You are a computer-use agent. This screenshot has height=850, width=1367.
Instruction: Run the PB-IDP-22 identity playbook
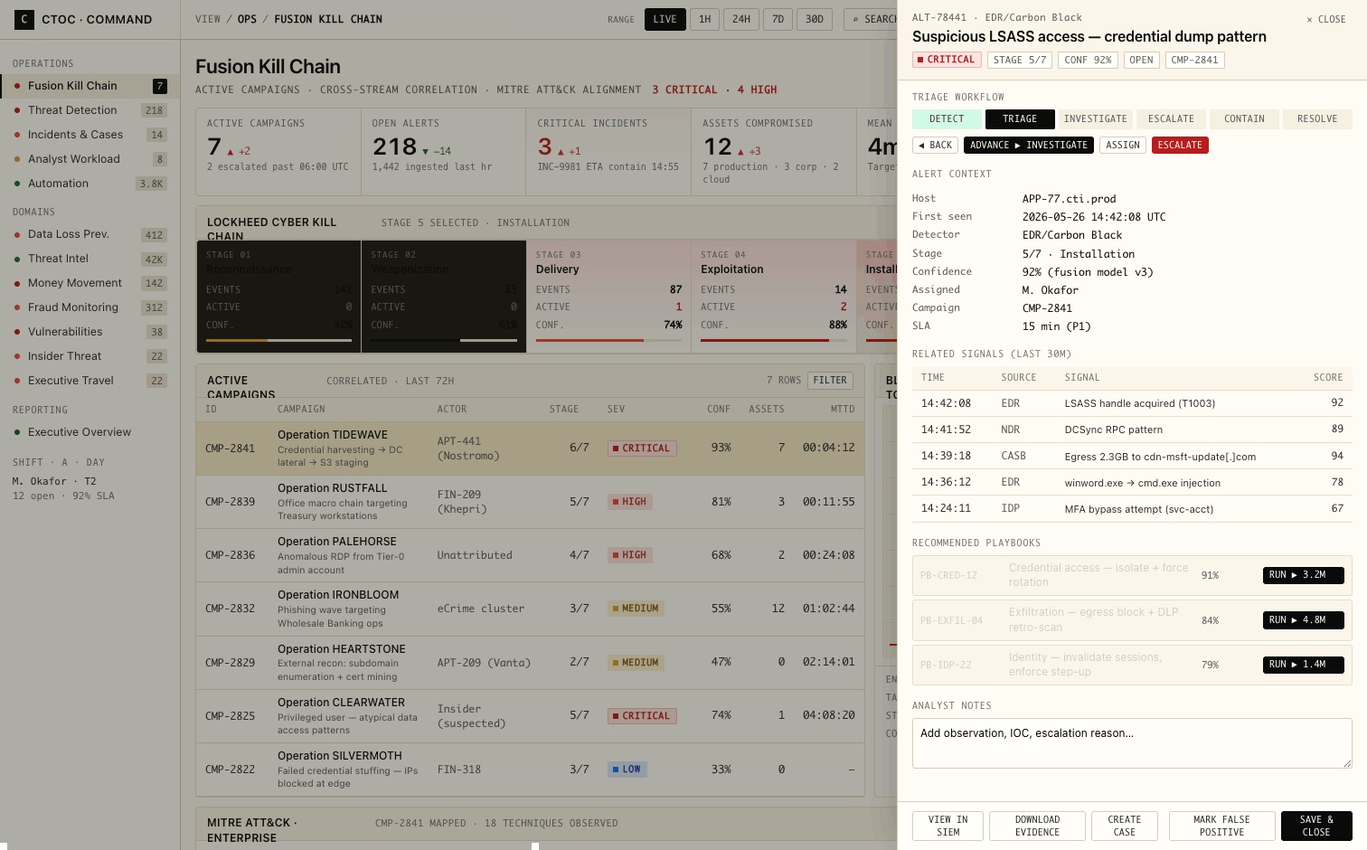[x=1303, y=665]
